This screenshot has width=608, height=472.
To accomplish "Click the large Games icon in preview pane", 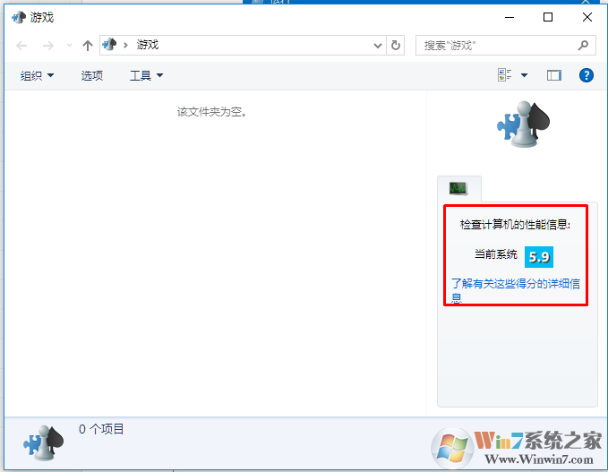I will [x=524, y=124].
